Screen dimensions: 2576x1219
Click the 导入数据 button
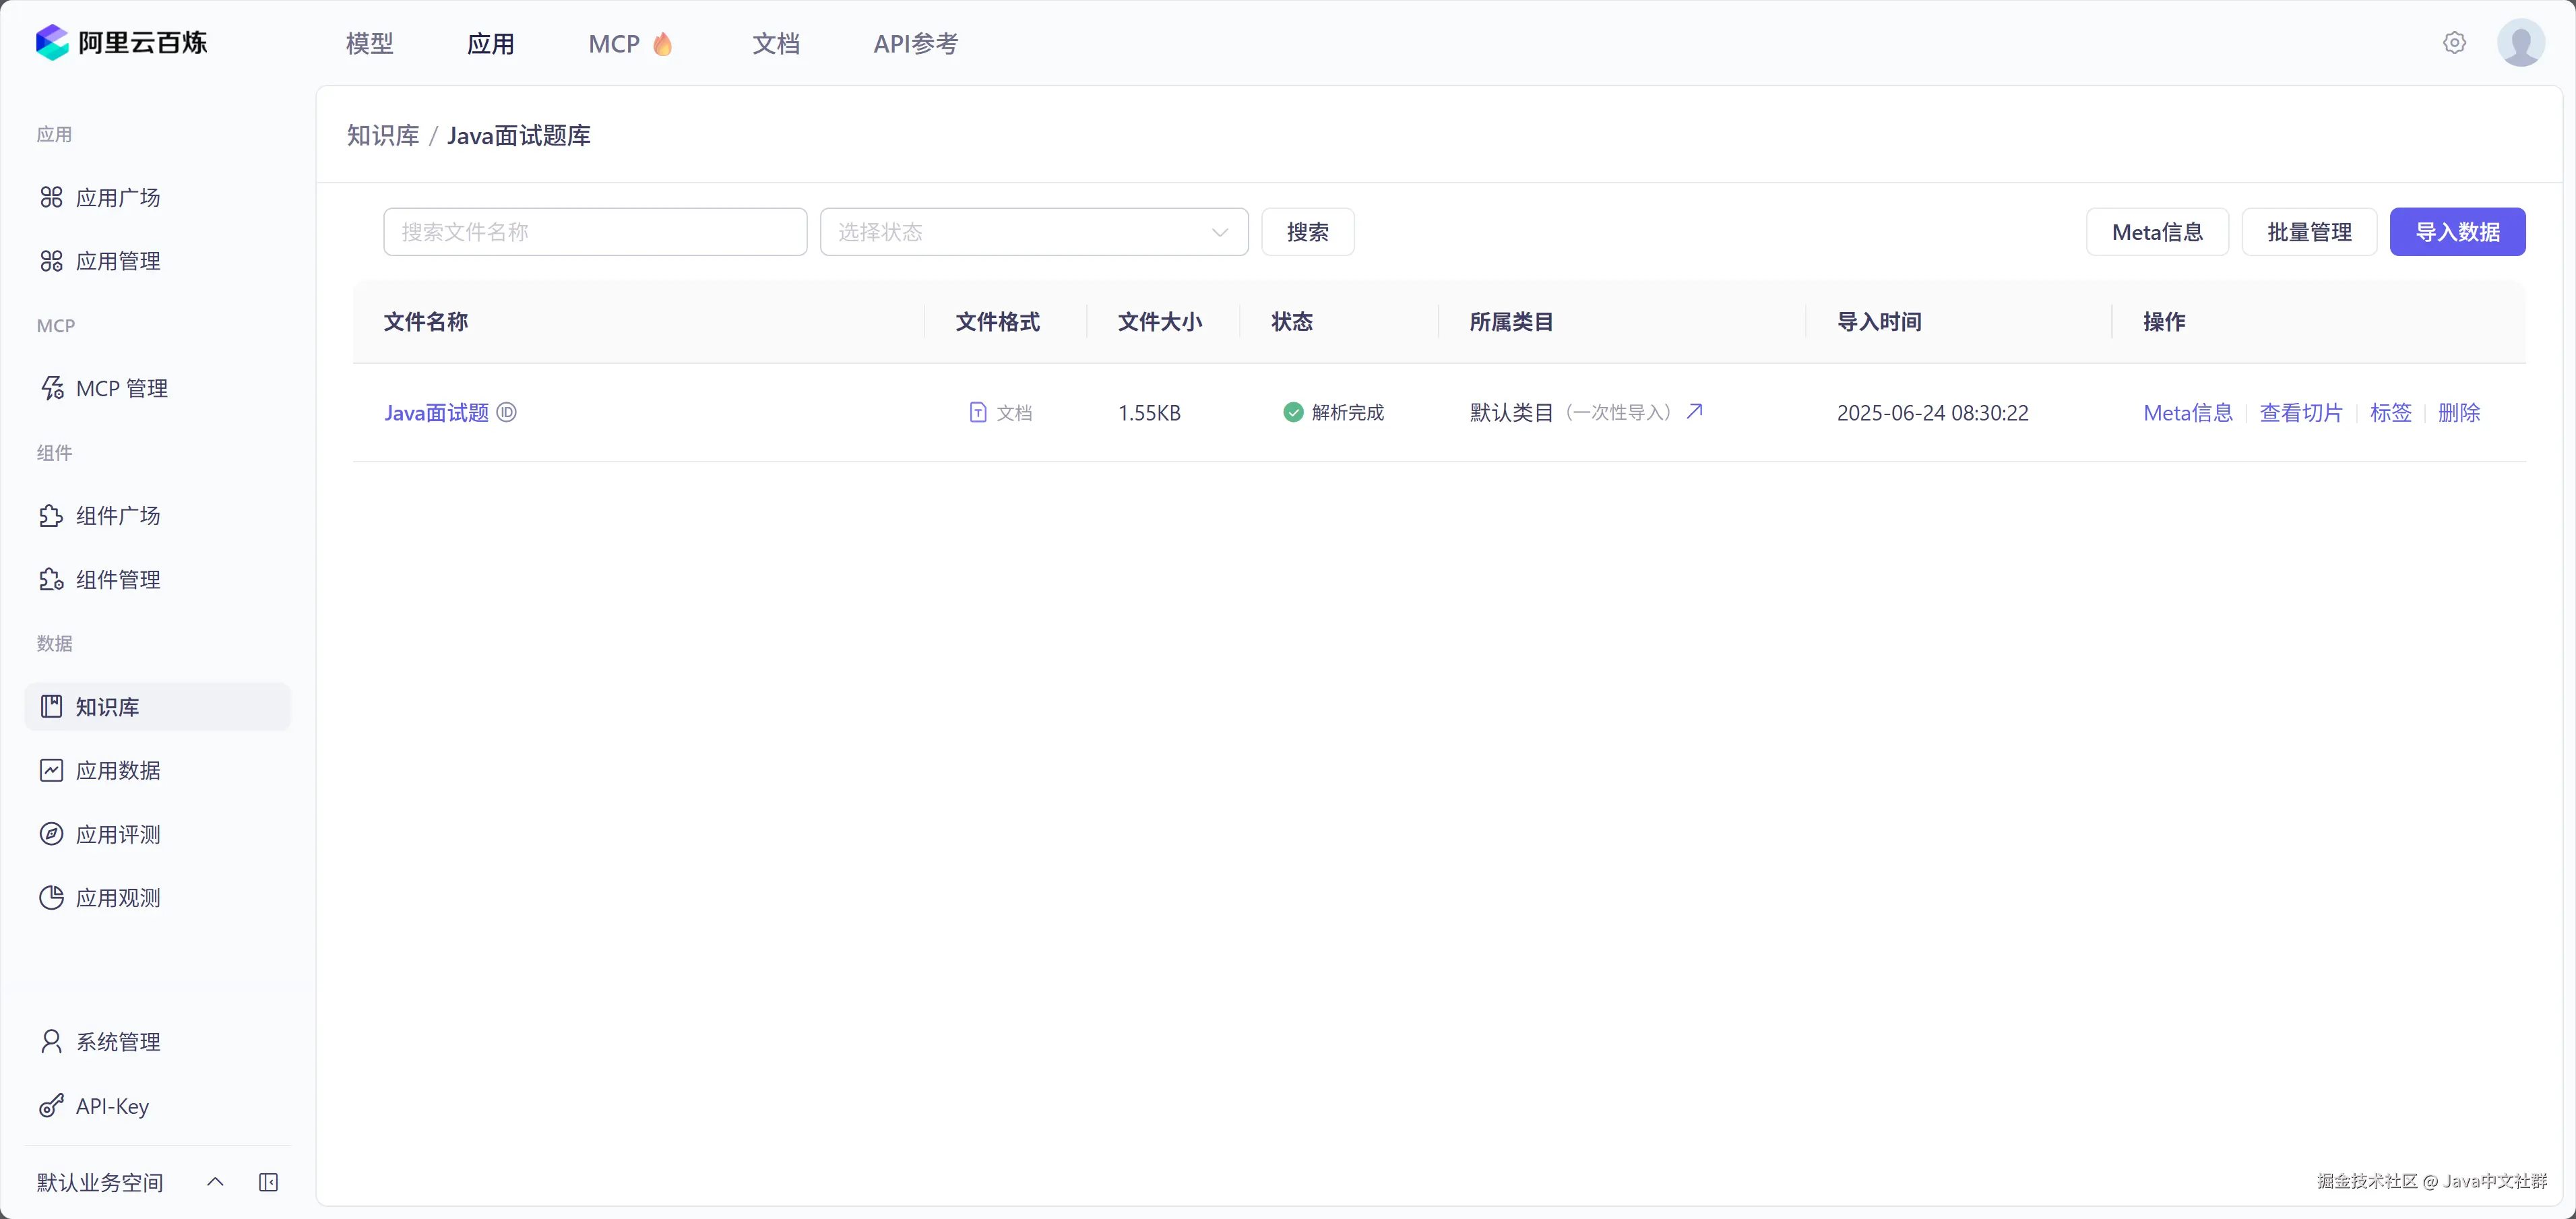[2456, 232]
